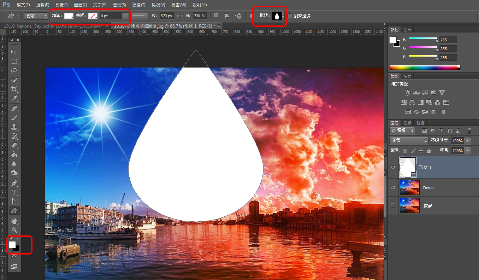Select the Lasso tool
The height and width of the screenshot is (280, 479).
14,70
